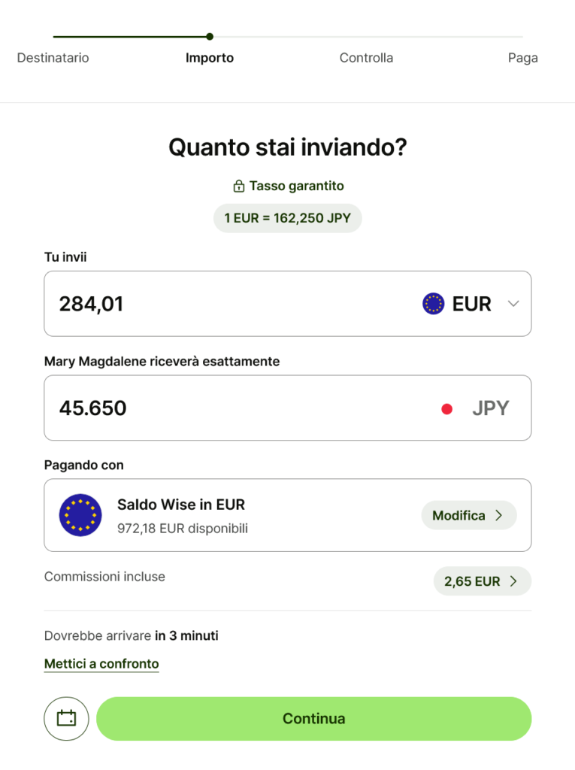Click the large EU flag beside Saldo Wise
575x770 pixels.
[x=80, y=515]
